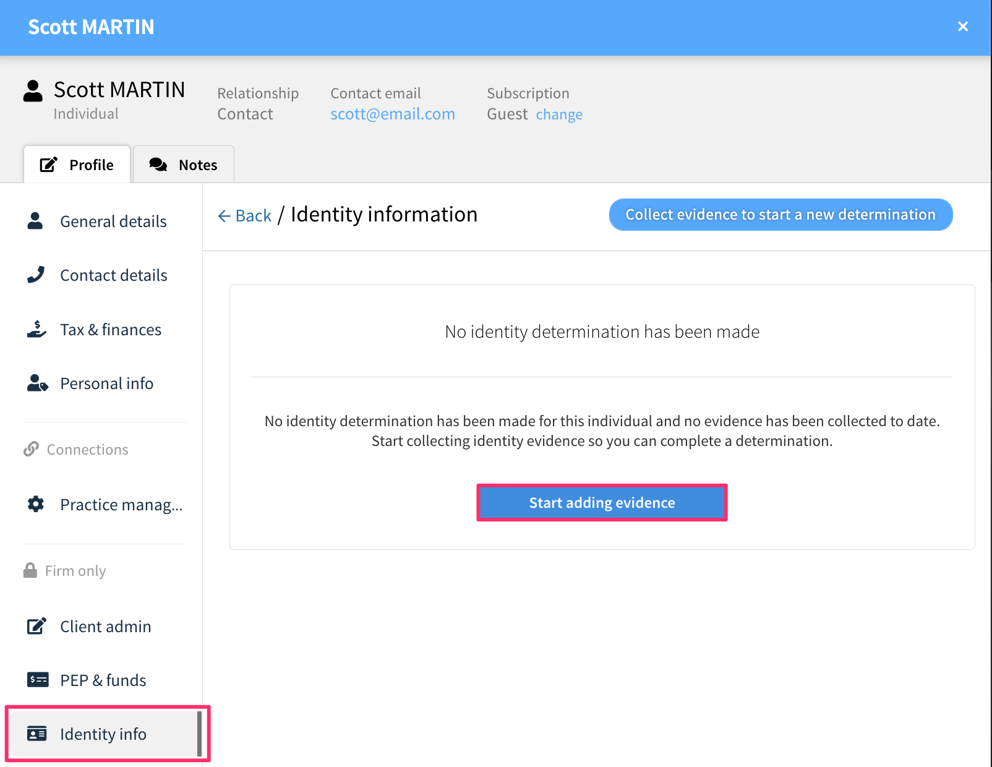Click the Client admin edit icon
This screenshot has height=767, width=992.
pos(36,626)
